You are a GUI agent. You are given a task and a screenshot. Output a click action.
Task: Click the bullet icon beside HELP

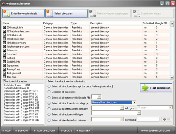(x=3, y=131)
